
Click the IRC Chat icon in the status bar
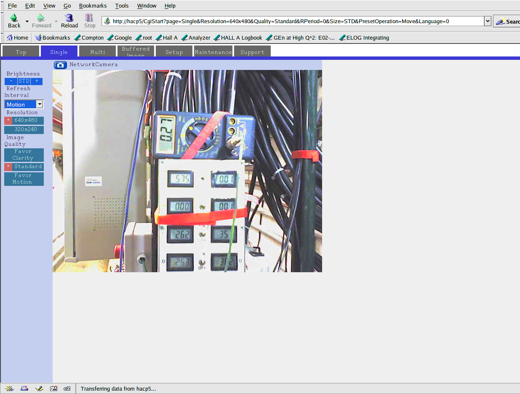tap(67, 389)
